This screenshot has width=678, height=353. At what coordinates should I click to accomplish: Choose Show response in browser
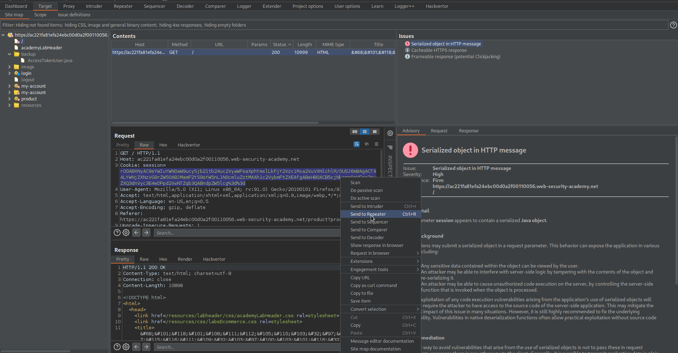(380, 245)
